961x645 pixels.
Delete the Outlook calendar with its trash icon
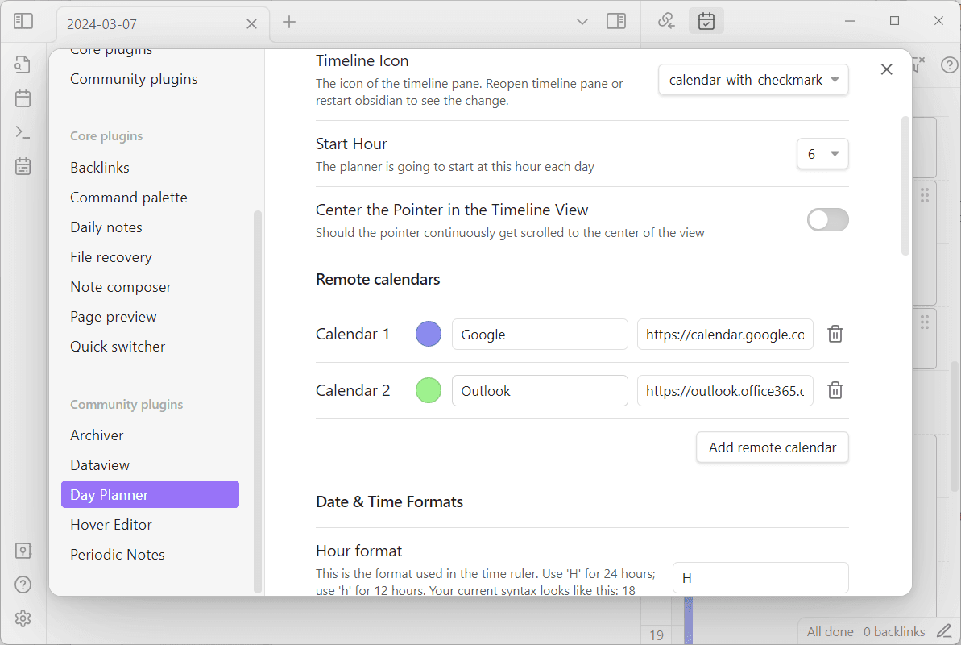(x=835, y=390)
